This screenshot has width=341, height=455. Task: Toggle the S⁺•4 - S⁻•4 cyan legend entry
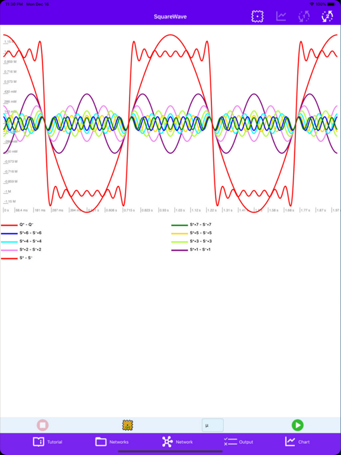point(21,242)
